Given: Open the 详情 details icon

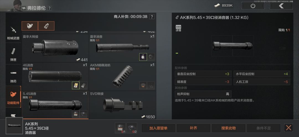Looking at the screenshot, I should 178,28.
